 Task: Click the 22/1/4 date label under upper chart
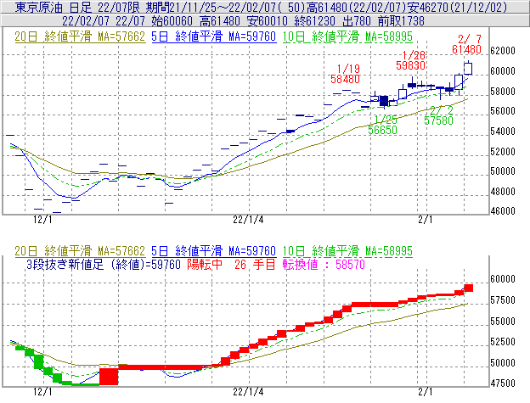248,220
